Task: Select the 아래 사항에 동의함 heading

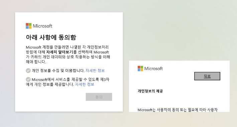Action: (51, 37)
